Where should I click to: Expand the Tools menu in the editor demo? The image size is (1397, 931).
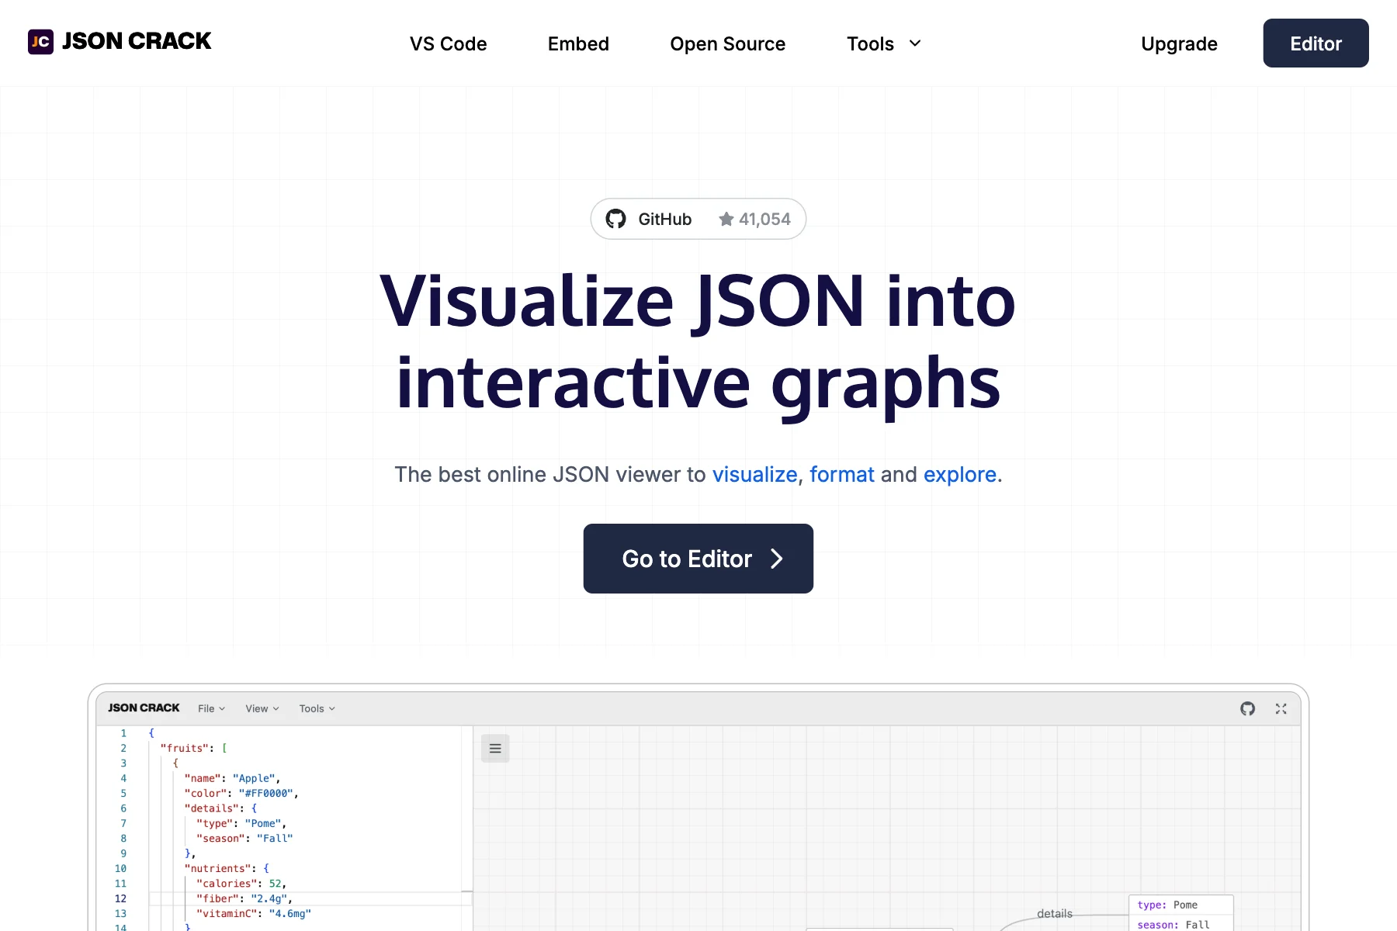point(315,708)
